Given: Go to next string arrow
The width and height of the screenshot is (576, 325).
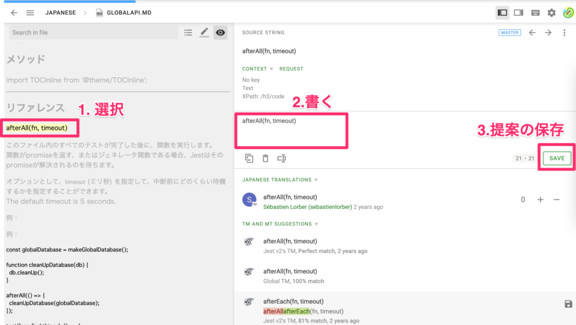Looking at the screenshot, I should pyautogui.click(x=548, y=33).
